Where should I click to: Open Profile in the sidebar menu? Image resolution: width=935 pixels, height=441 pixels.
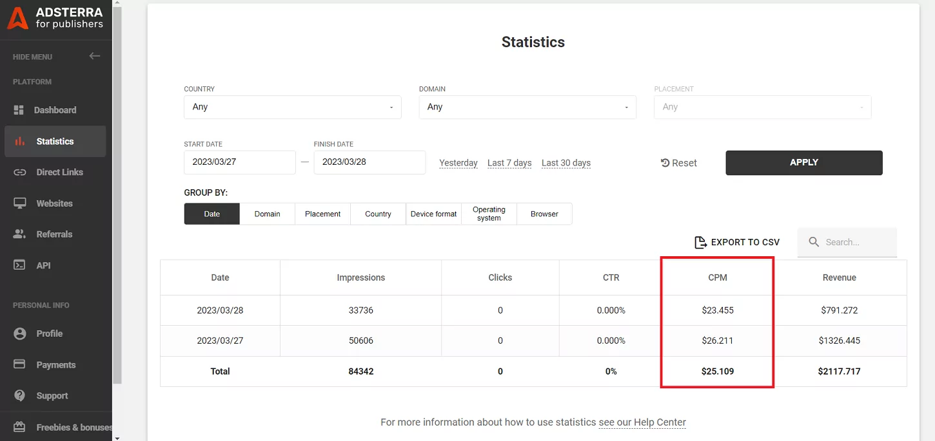pyautogui.click(x=49, y=333)
